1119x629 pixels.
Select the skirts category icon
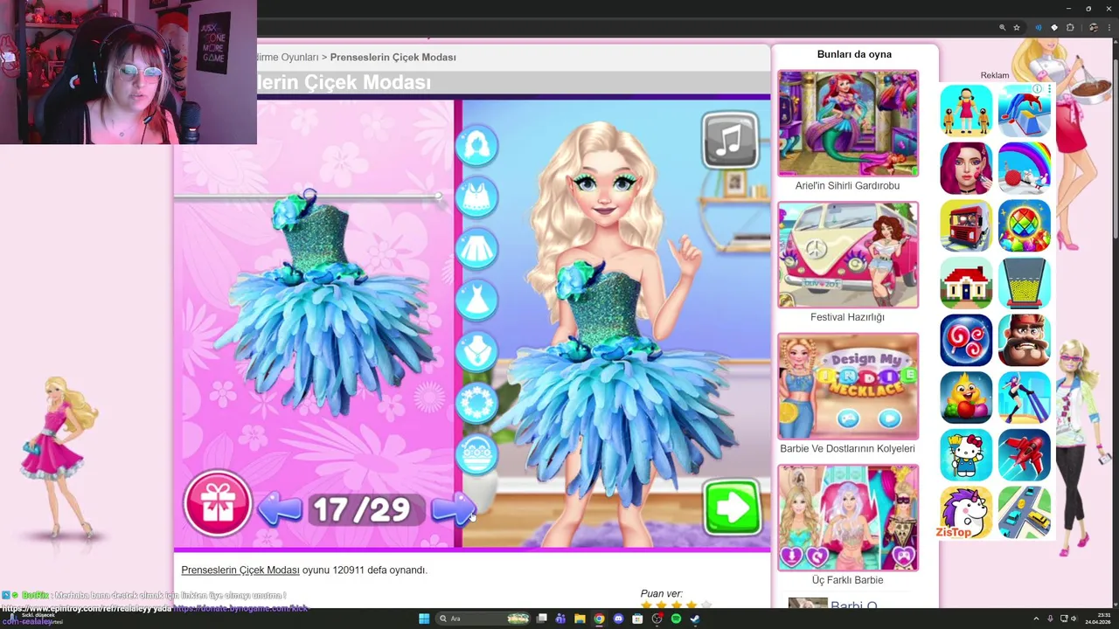click(476, 248)
